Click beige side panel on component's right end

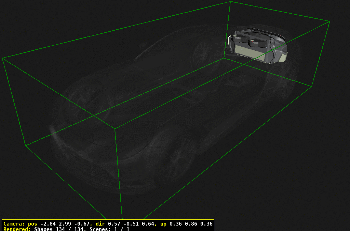(283, 58)
